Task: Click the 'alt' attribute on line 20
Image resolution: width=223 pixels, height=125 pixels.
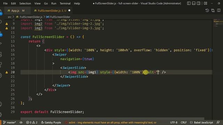Action: [151, 72]
